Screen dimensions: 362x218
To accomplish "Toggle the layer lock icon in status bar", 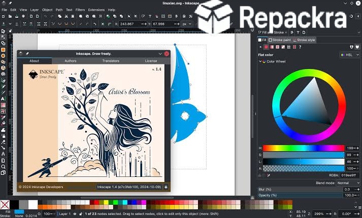I will [x=80, y=214].
